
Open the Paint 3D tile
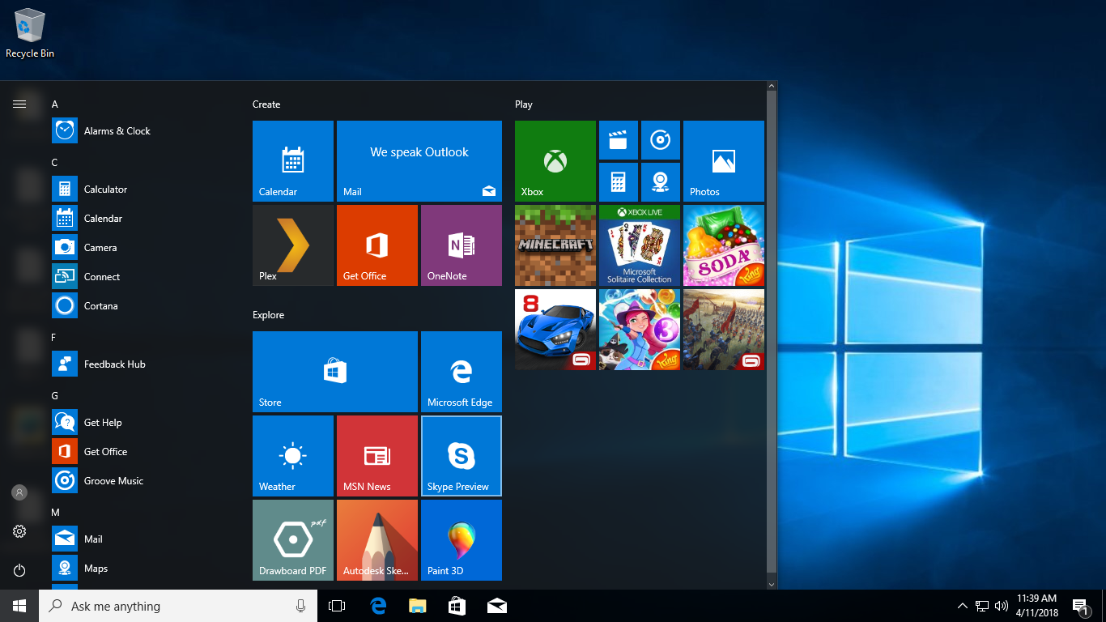click(462, 540)
